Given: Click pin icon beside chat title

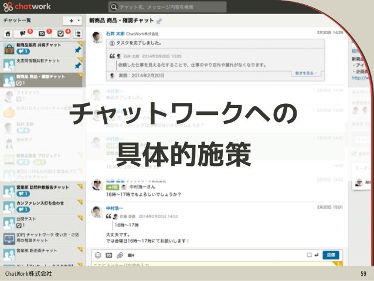Looking at the screenshot, I should click(x=159, y=21).
